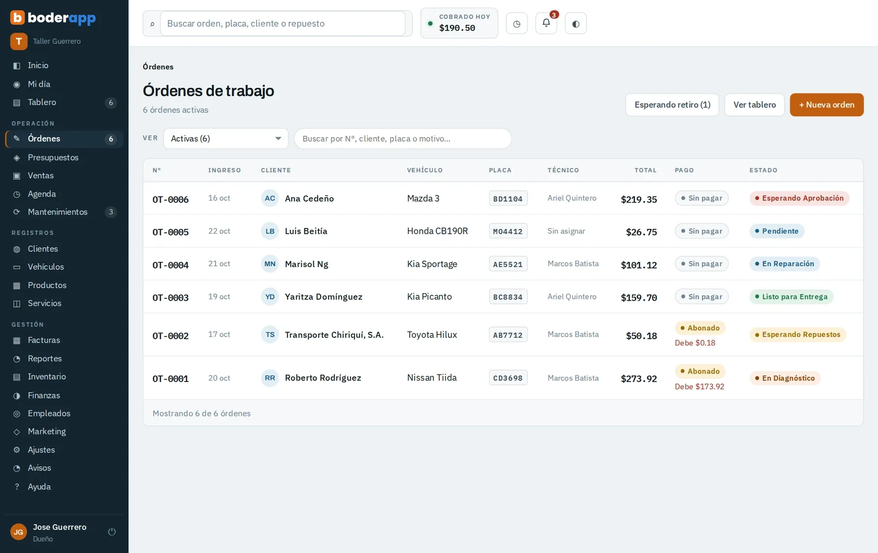
Task: Create a new order with Nueva orden
Action: [826, 104]
